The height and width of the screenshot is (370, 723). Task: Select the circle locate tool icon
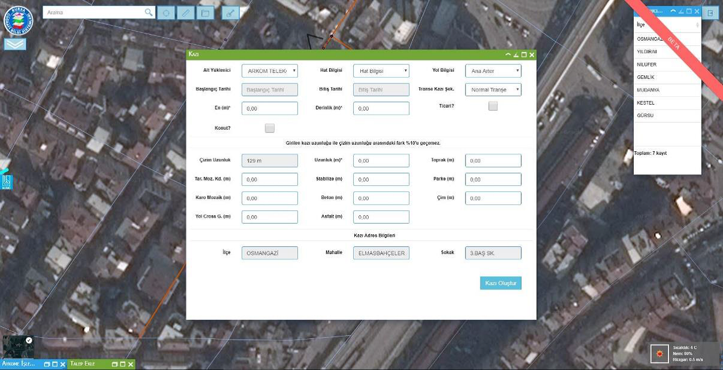[166, 13]
